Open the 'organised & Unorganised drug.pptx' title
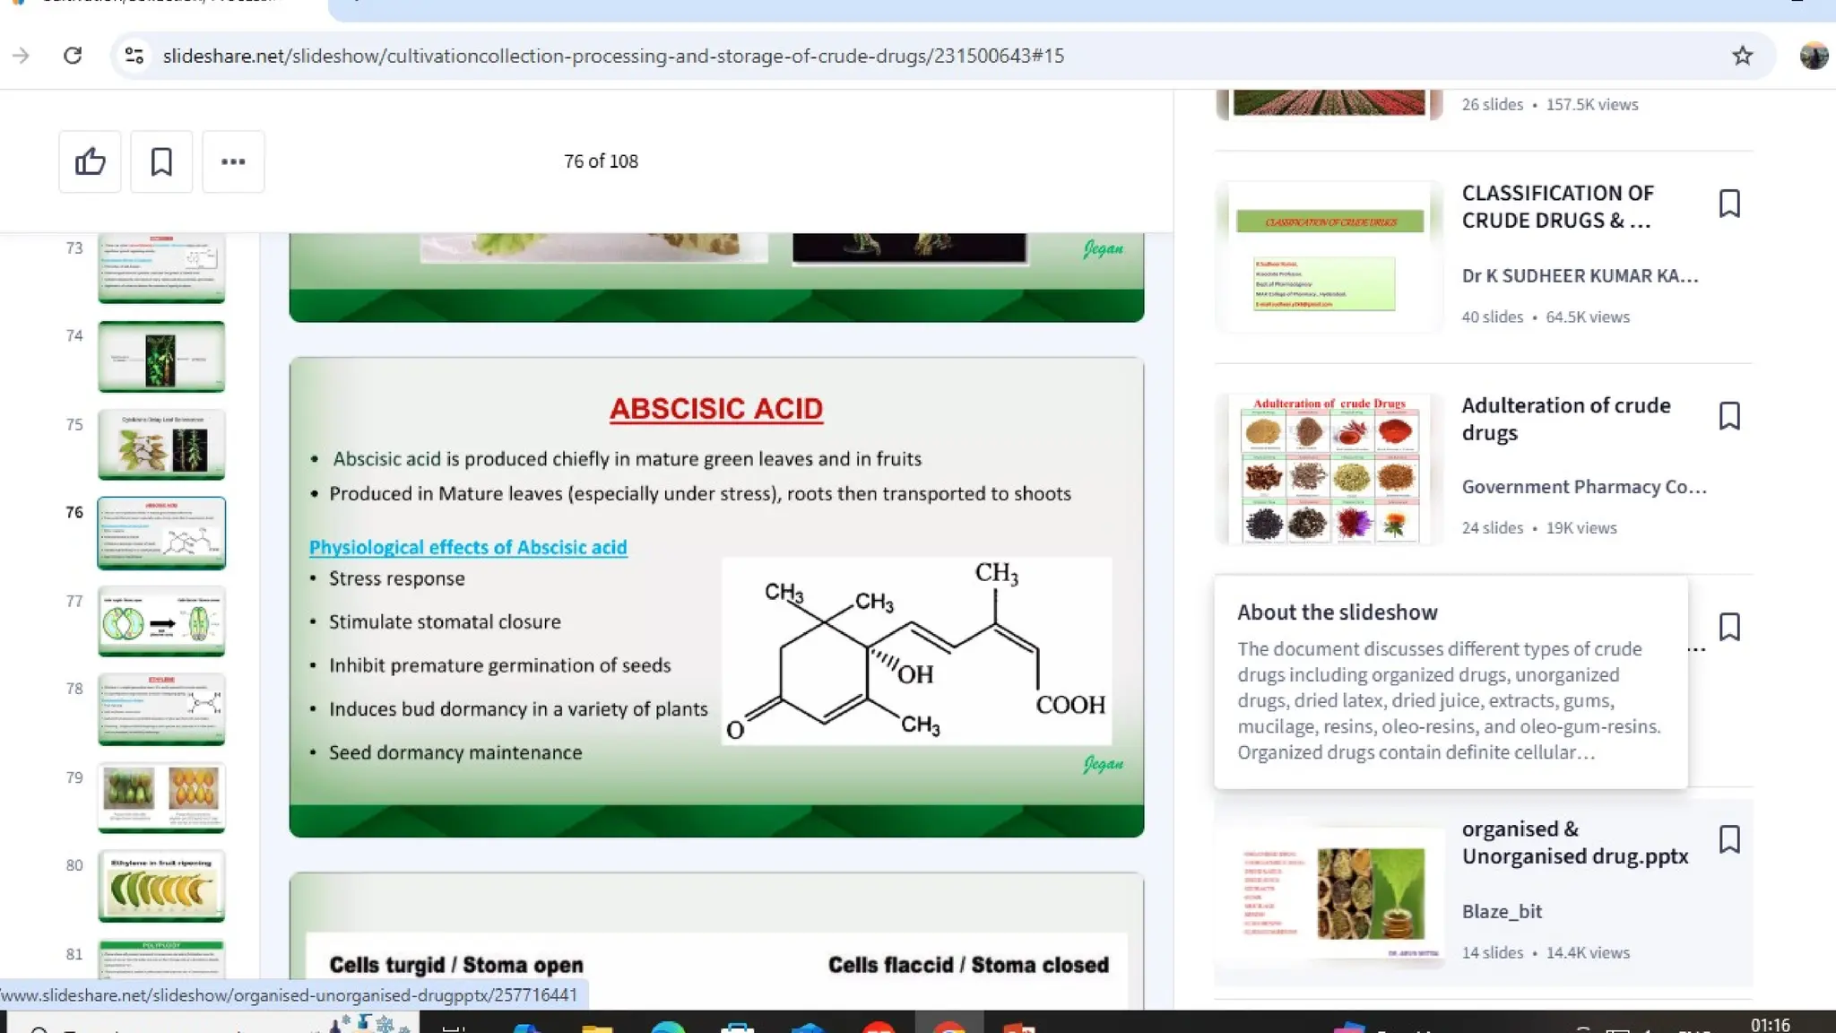The height and width of the screenshot is (1033, 1836). (x=1575, y=842)
